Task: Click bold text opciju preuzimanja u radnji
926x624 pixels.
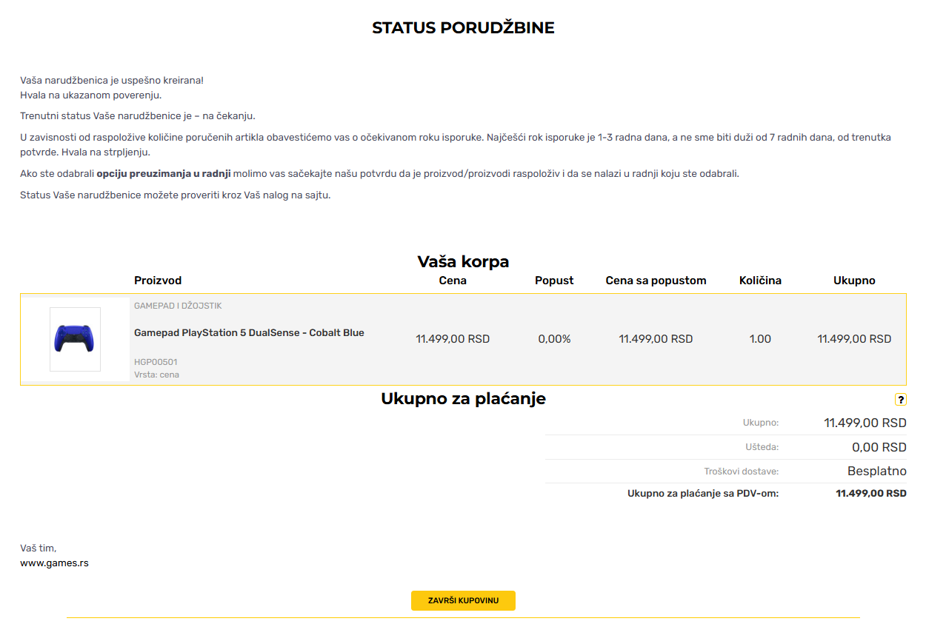Action: tap(164, 174)
